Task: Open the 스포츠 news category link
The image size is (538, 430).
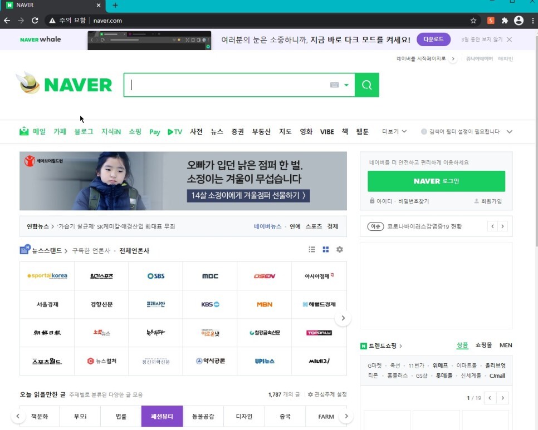Action: [x=314, y=226]
